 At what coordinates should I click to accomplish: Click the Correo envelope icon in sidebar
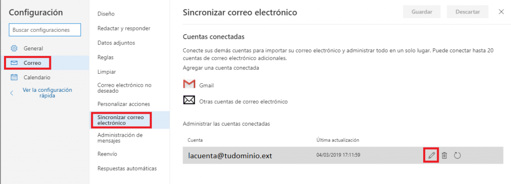[14, 63]
